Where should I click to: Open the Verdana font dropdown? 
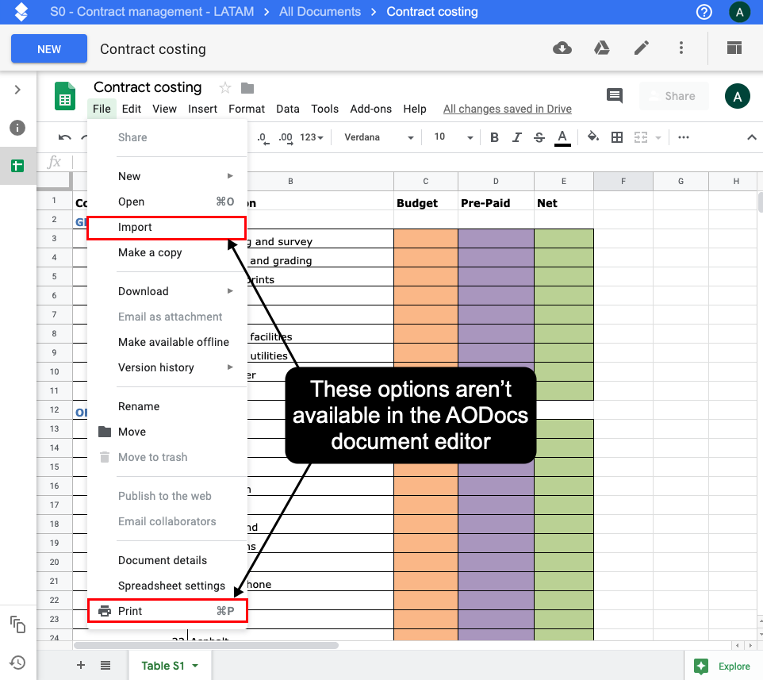(x=378, y=137)
